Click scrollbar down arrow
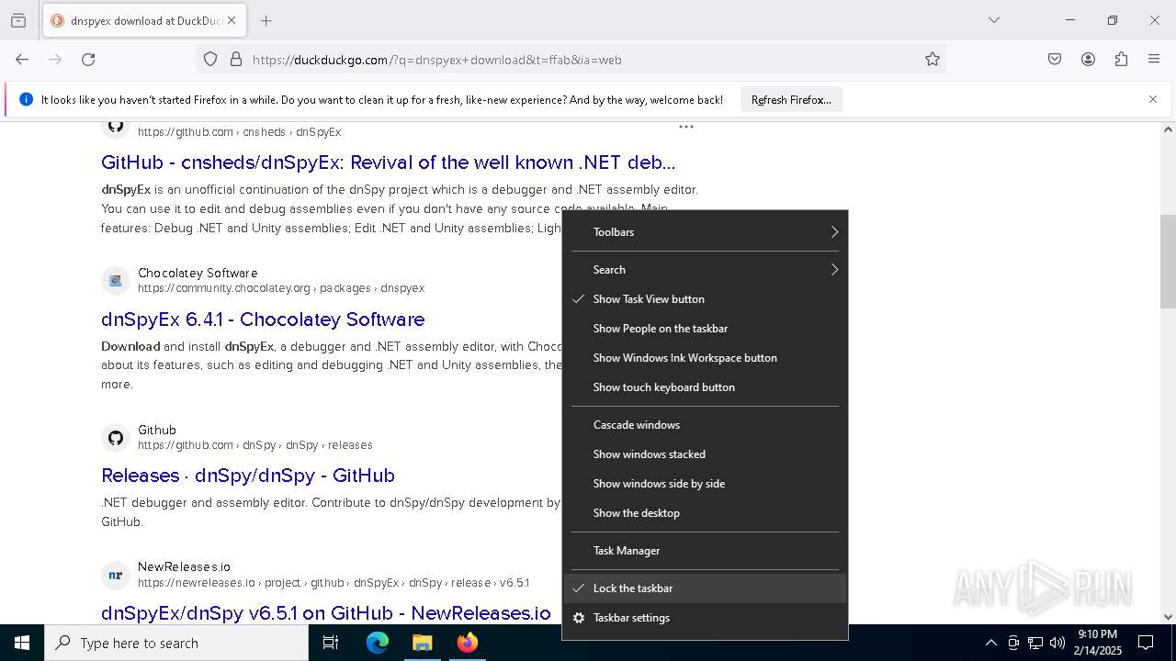The height and width of the screenshot is (661, 1176). pyautogui.click(x=1168, y=617)
